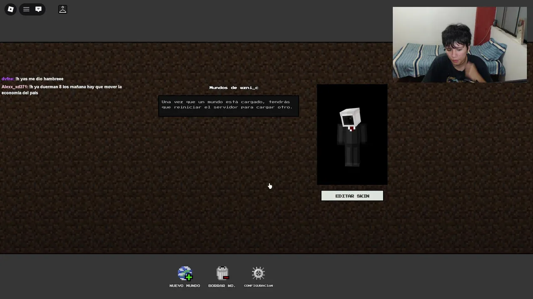Click the Borrar Wo. trash icon
This screenshot has height=299, width=533.
[222, 273]
